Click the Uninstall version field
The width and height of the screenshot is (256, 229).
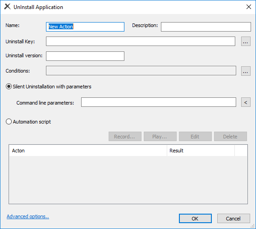coord(85,56)
